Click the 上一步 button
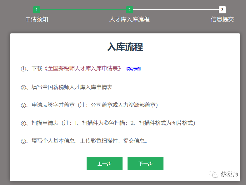246x185 pixels. (x=104, y=163)
